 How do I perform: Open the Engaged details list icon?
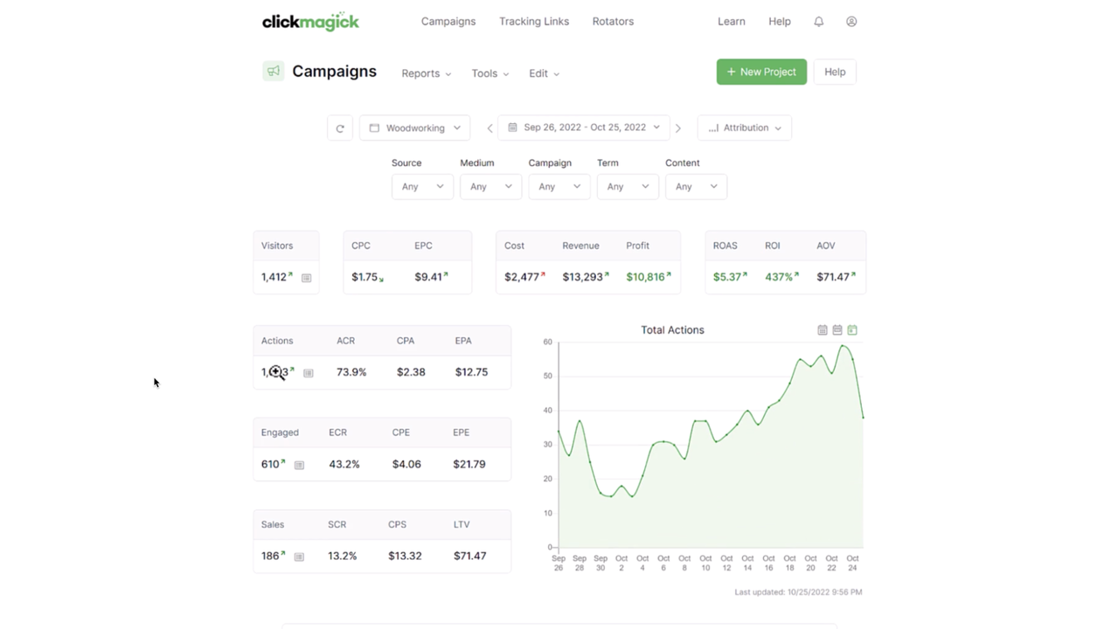click(x=299, y=465)
